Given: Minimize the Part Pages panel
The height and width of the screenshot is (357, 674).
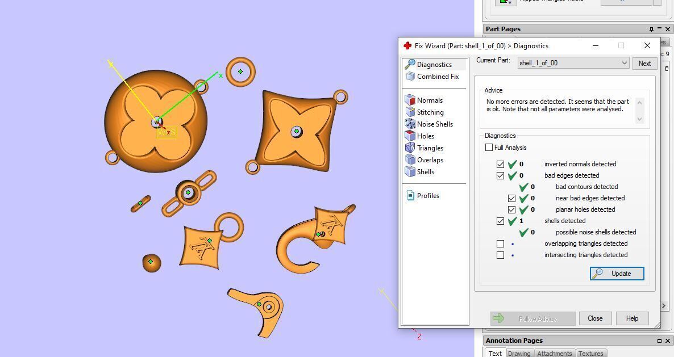Looking at the screenshot, I should [659, 29].
